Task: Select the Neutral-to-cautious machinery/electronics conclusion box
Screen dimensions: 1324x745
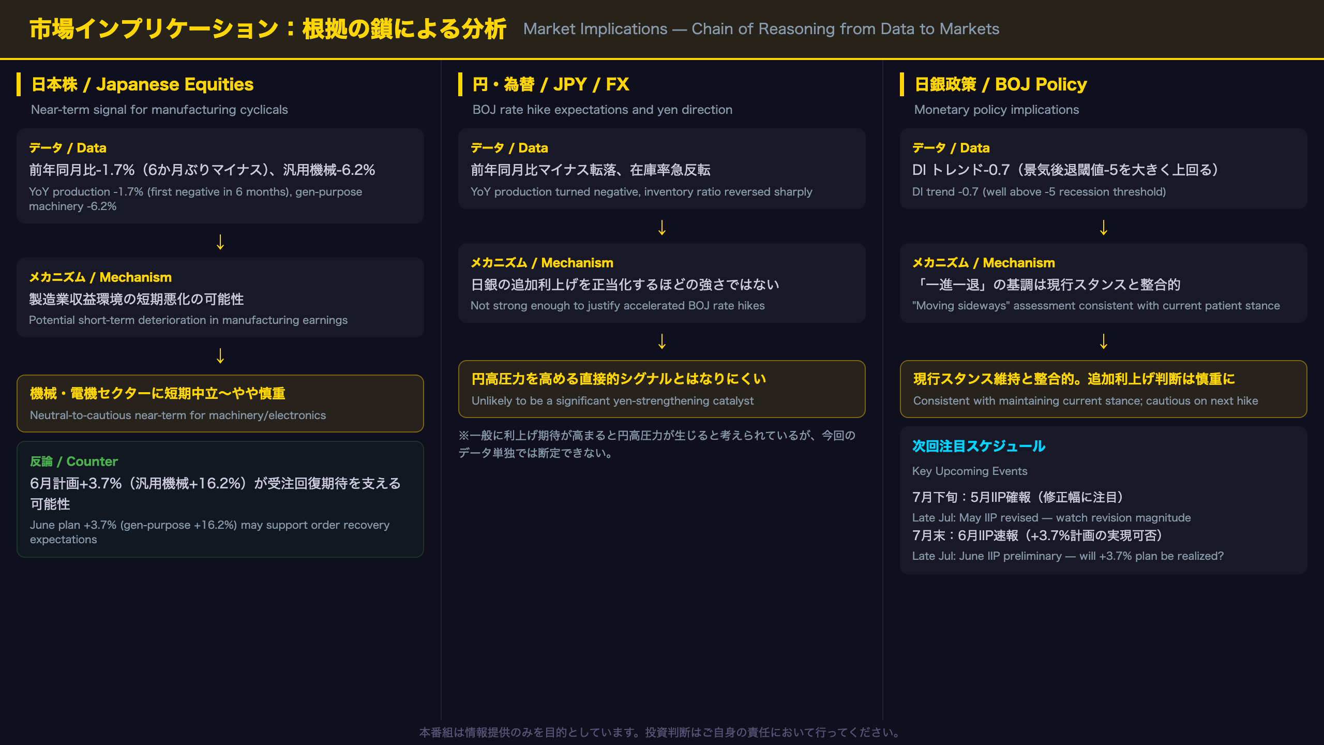Action: pos(220,404)
